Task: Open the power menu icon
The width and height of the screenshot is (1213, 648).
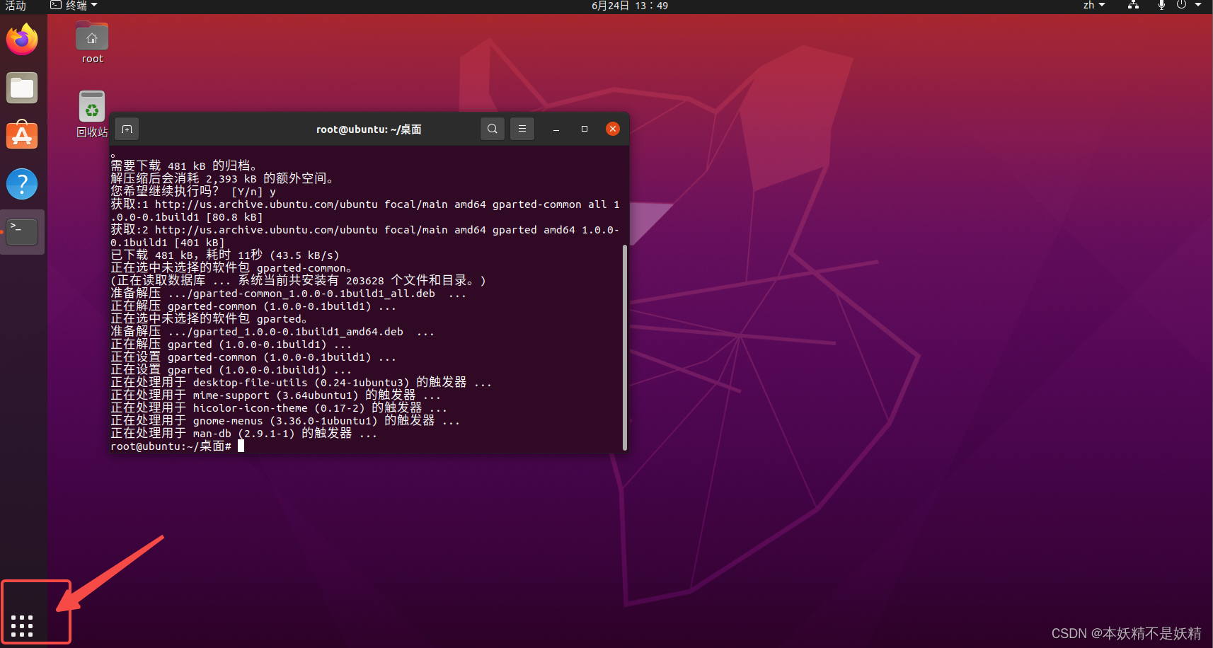Action: pos(1181,6)
